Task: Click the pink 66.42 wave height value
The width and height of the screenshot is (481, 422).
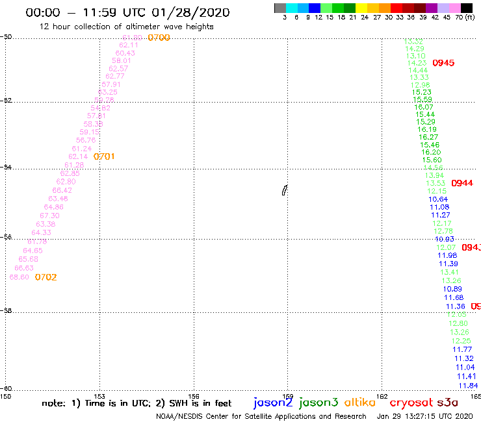Action: pyautogui.click(x=62, y=190)
